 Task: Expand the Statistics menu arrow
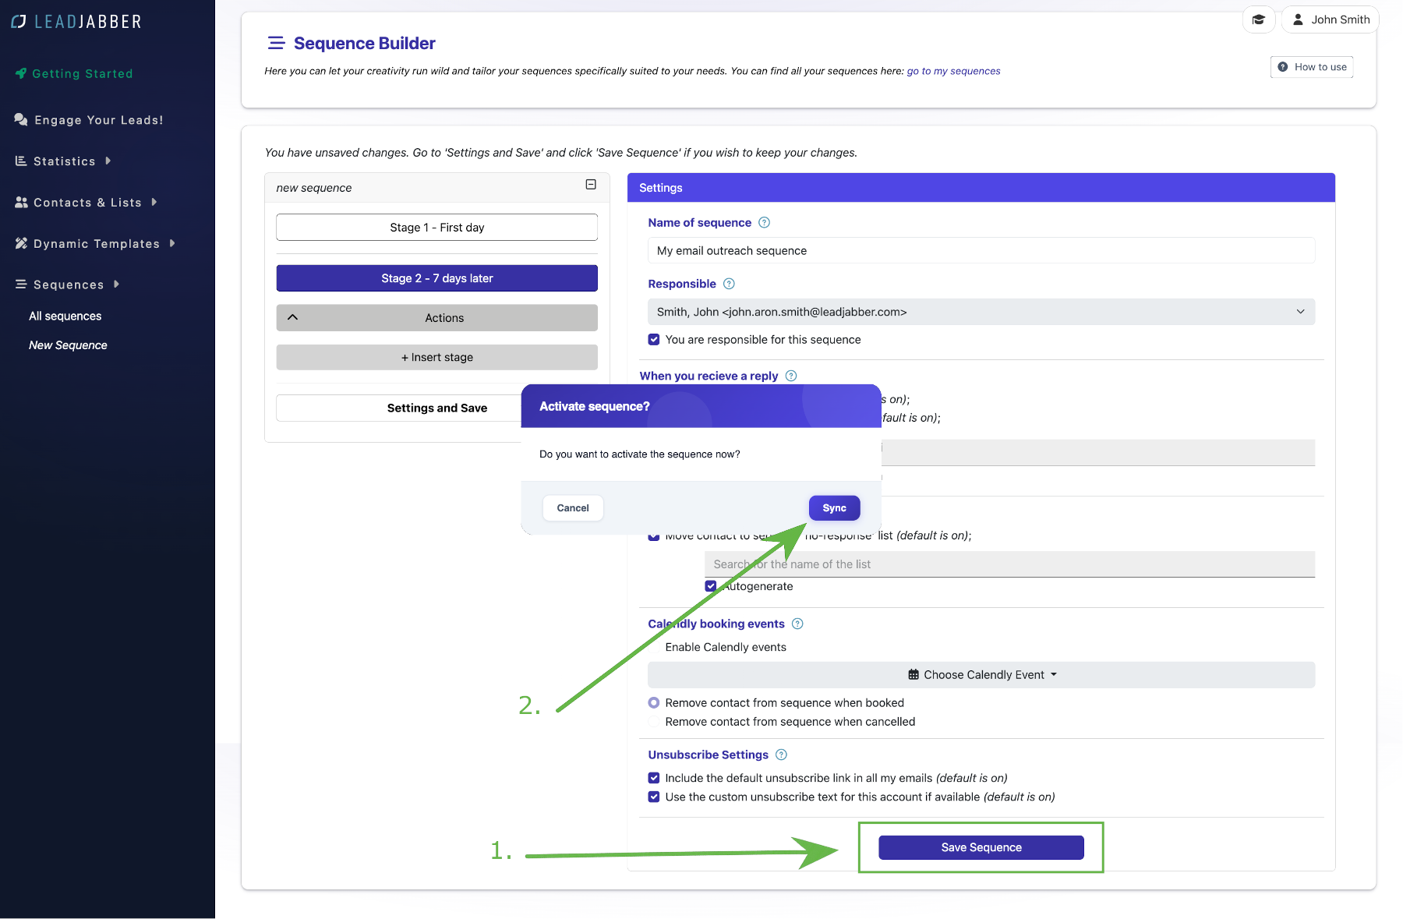[108, 161]
